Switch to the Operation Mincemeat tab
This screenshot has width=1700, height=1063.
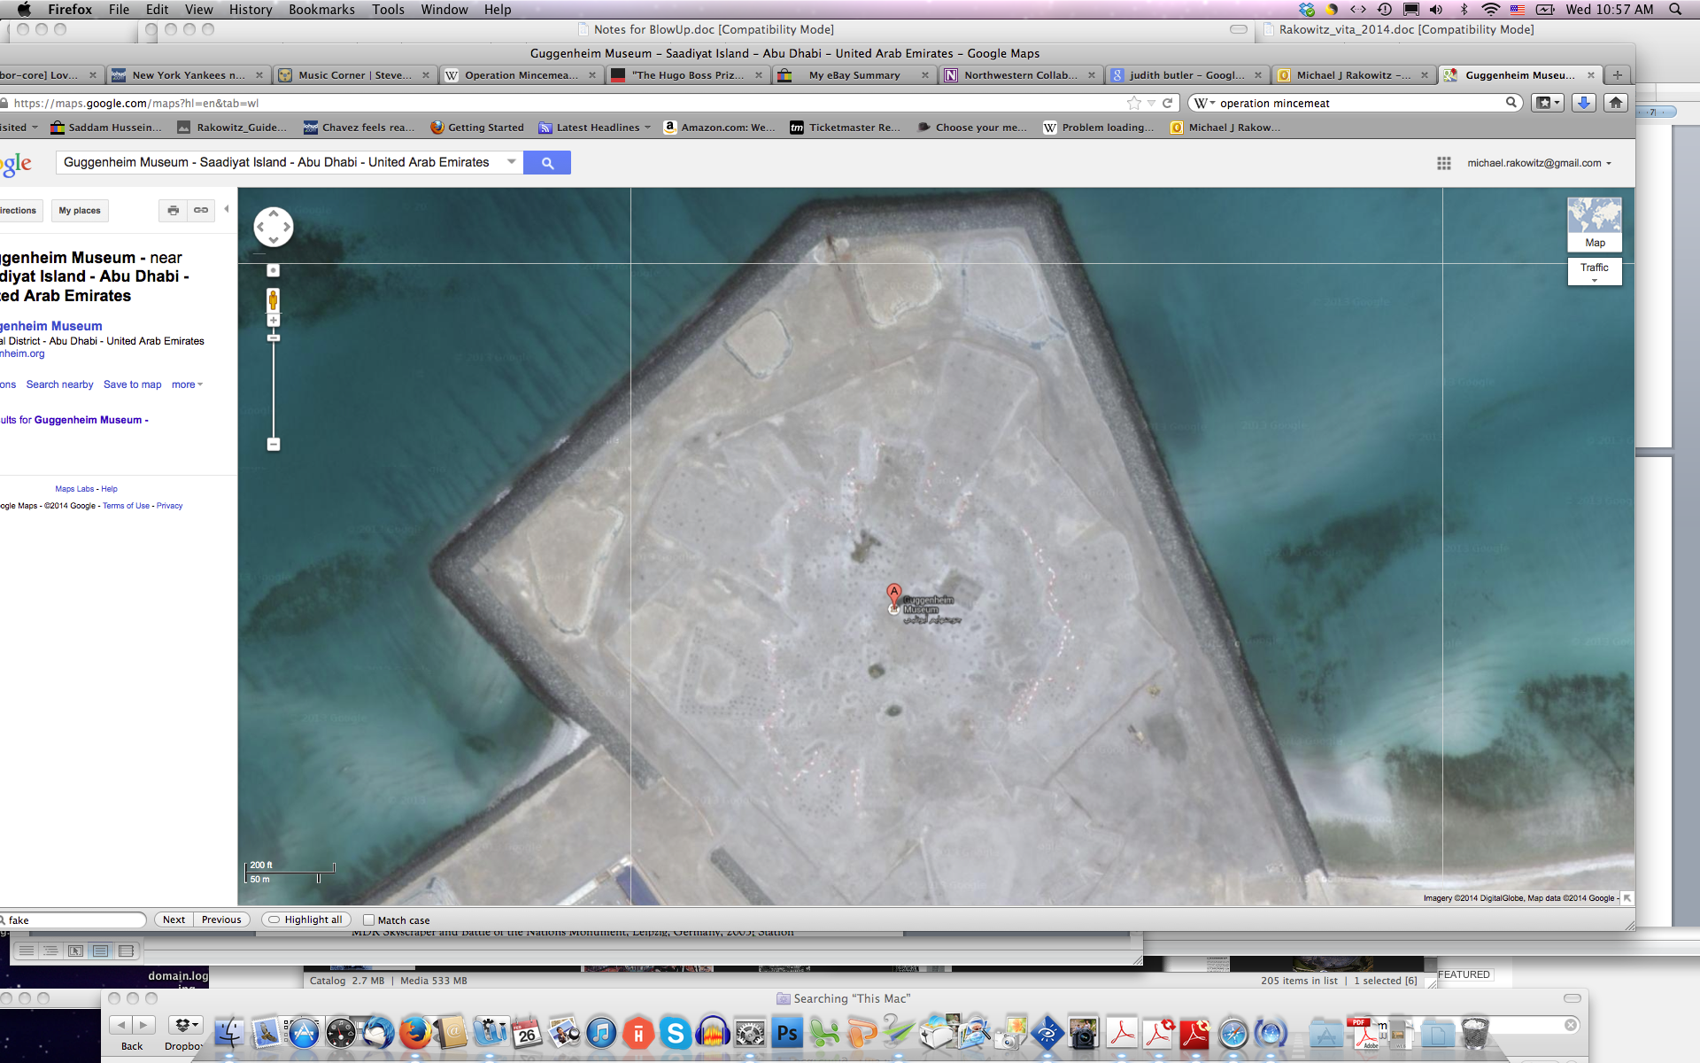tap(520, 75)
